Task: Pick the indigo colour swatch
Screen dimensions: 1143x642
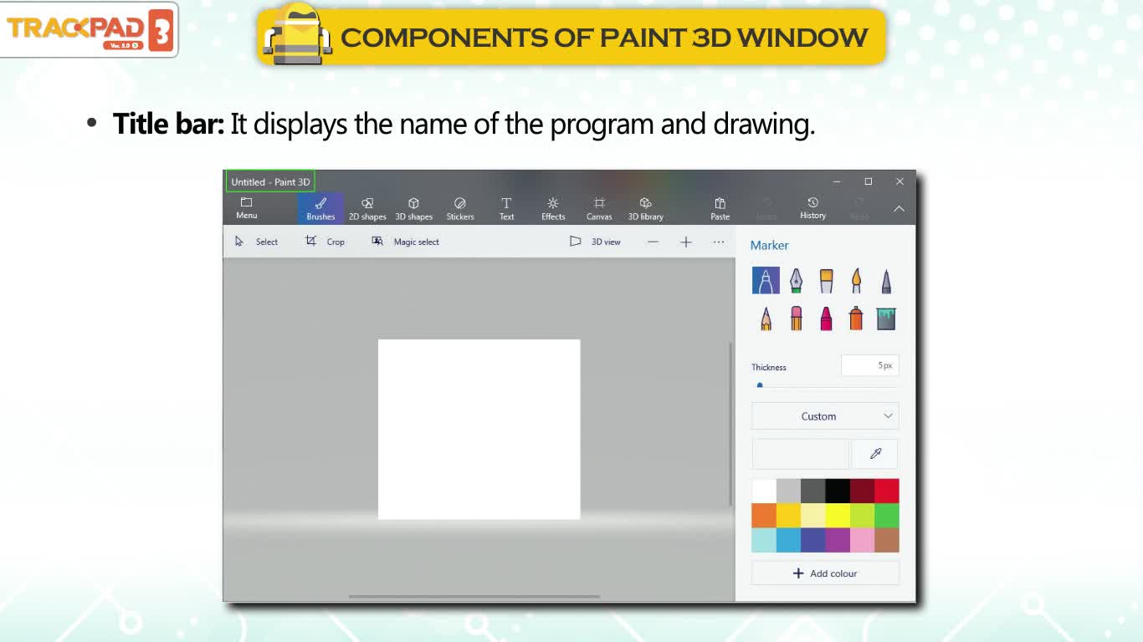Action: coord(813,540)
